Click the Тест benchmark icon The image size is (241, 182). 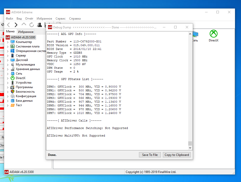click(13, 105)
